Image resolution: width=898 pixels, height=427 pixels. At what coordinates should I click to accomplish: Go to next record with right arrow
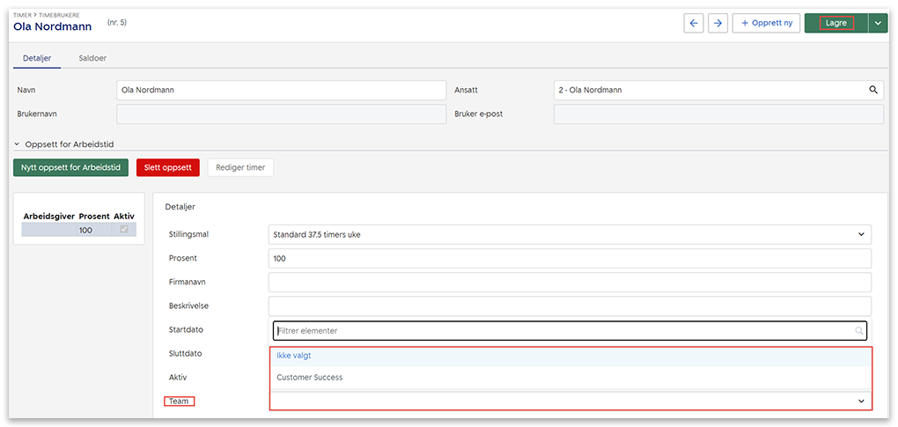click(718, 24)
